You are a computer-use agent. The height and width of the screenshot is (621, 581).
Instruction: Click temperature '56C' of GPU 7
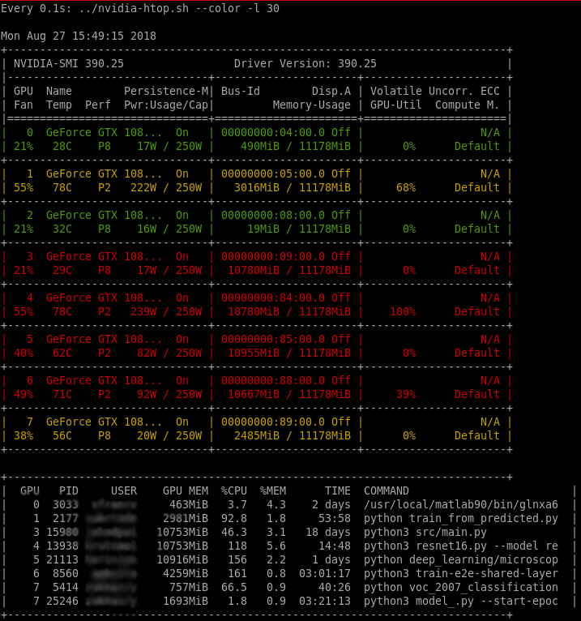[62, 436]
